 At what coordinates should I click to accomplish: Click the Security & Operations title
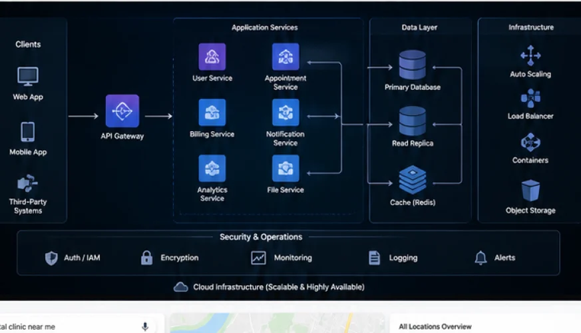coord(261,237)
